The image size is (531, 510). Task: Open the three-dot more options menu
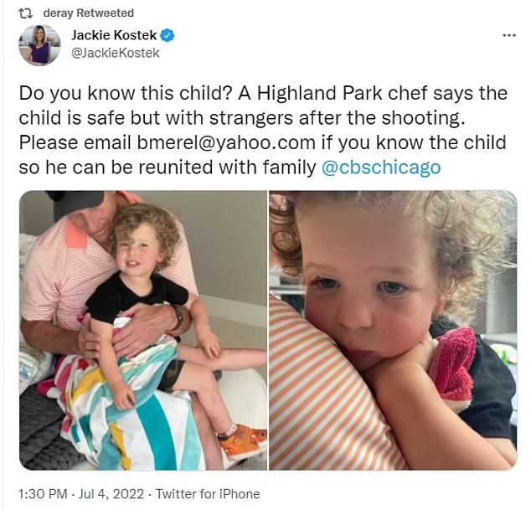[509, 35]
